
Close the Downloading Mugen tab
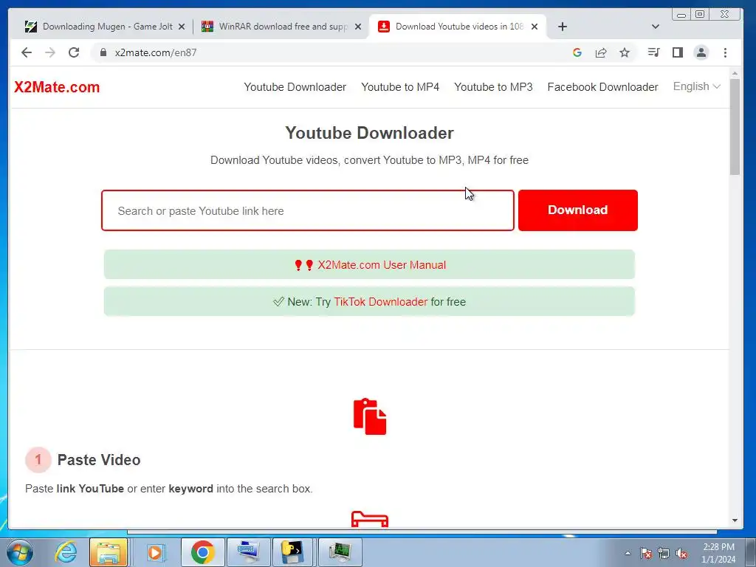182,27
